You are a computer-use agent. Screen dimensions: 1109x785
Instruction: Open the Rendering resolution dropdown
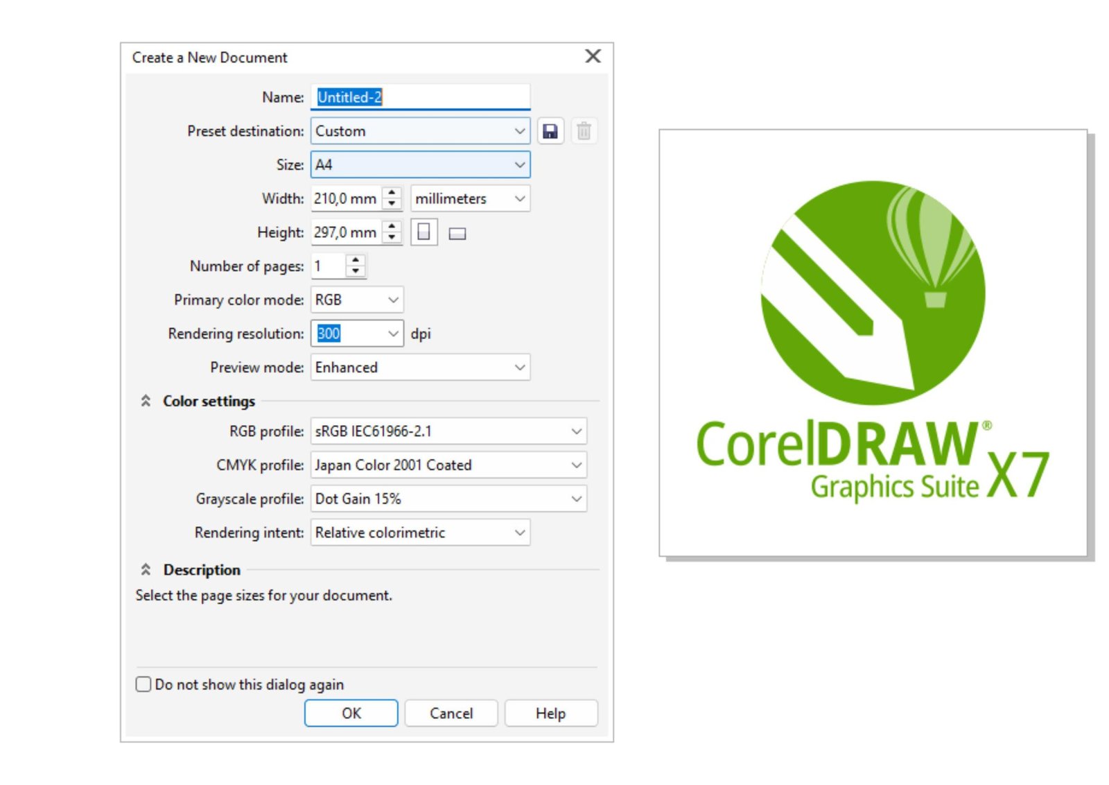[x=392, y=334]
